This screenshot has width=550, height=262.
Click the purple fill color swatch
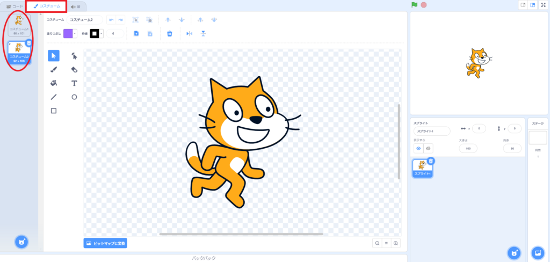(x=68, y=34)
